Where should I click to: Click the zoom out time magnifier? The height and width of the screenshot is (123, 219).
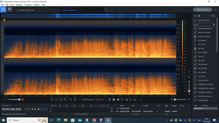pyautogui.click(x=56, y=99)
